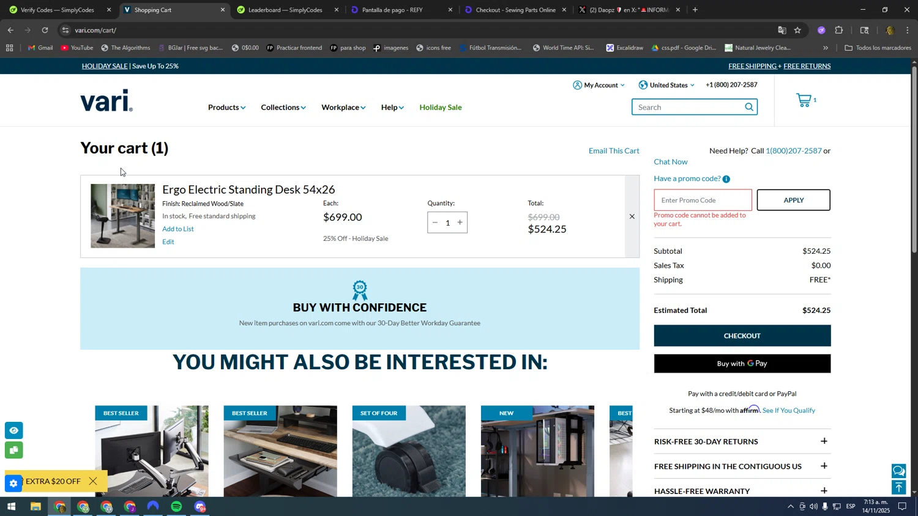
Task: Focus the Enter Promo Code field
Action: coord(703,200)
